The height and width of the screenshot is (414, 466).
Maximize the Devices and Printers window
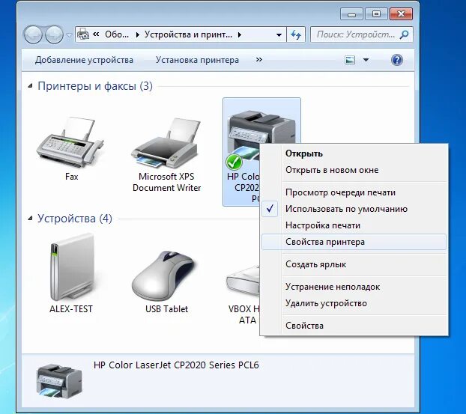tap(376, 14)
